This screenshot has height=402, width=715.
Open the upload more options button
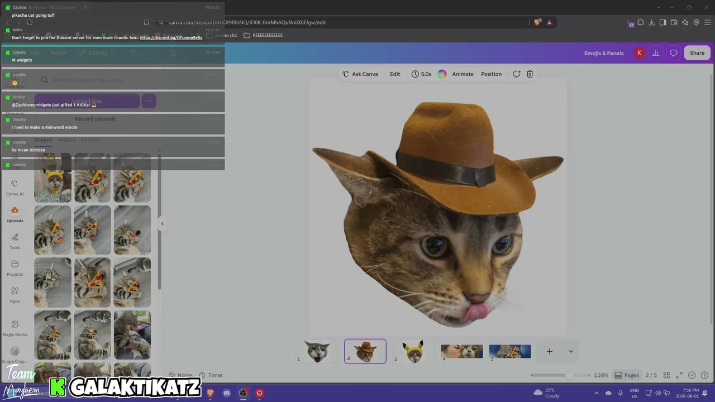(x=149, y=101)
